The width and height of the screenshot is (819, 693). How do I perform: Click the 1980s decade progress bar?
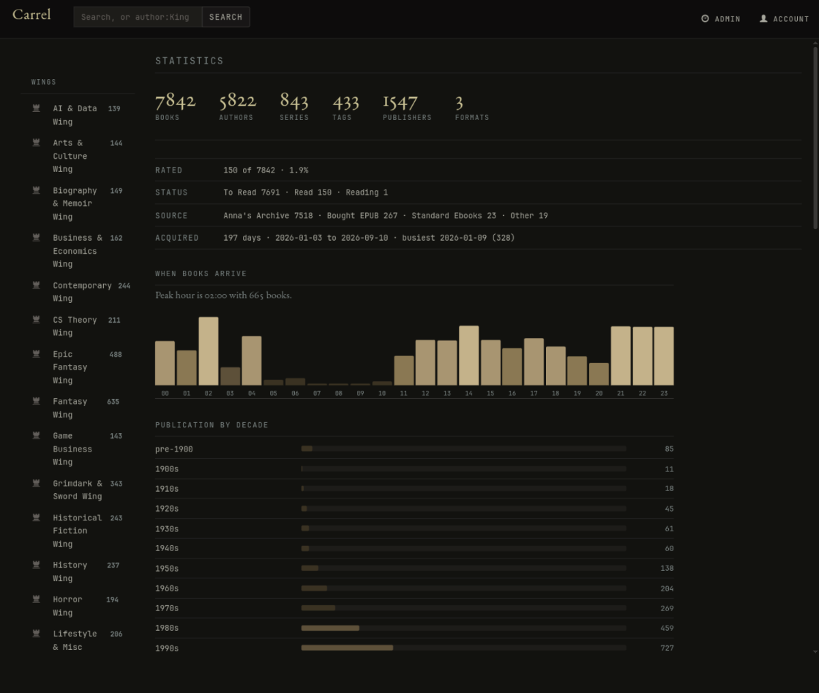pos(463,628)
